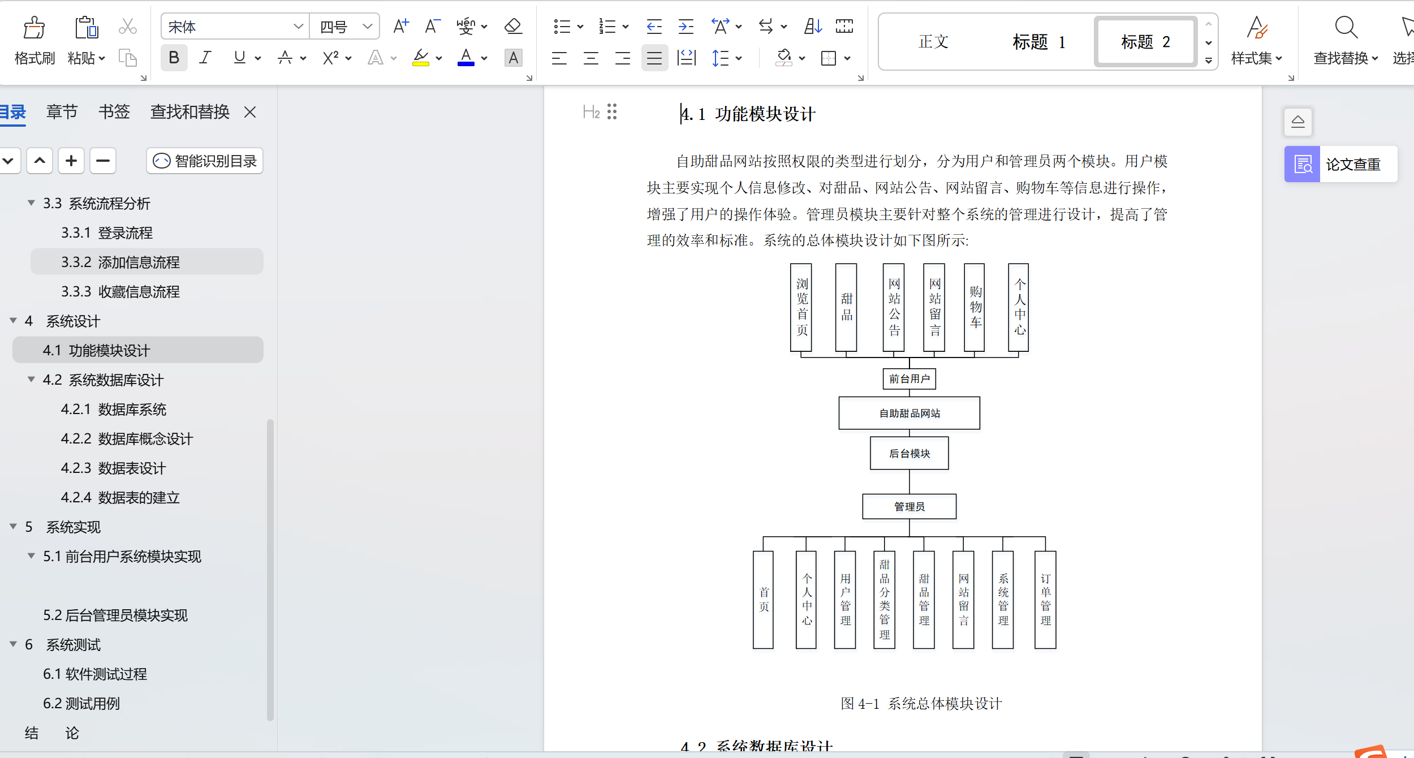Click the minus demote heading button

[103, 161]
